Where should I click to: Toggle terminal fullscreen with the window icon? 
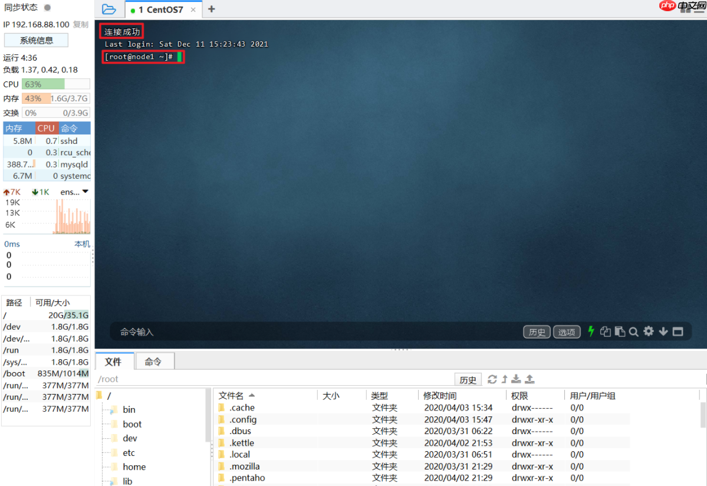[x=677, y=331]
